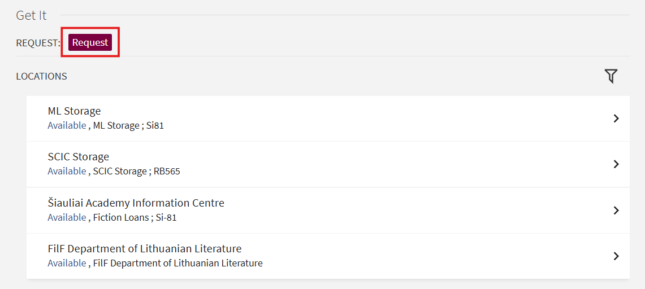The image size is (645, 289).
Task: Click the Fiction Loans ; Si-81 text
Action: coord(135,217)
